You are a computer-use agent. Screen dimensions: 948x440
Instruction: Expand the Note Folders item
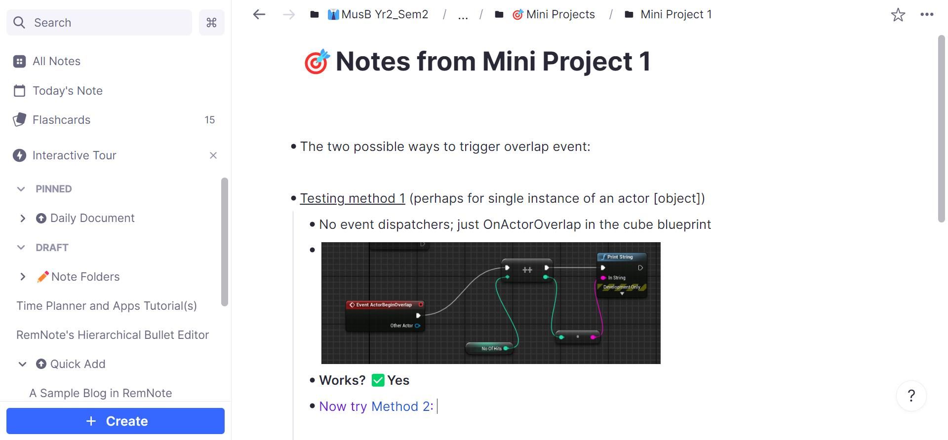23,276
